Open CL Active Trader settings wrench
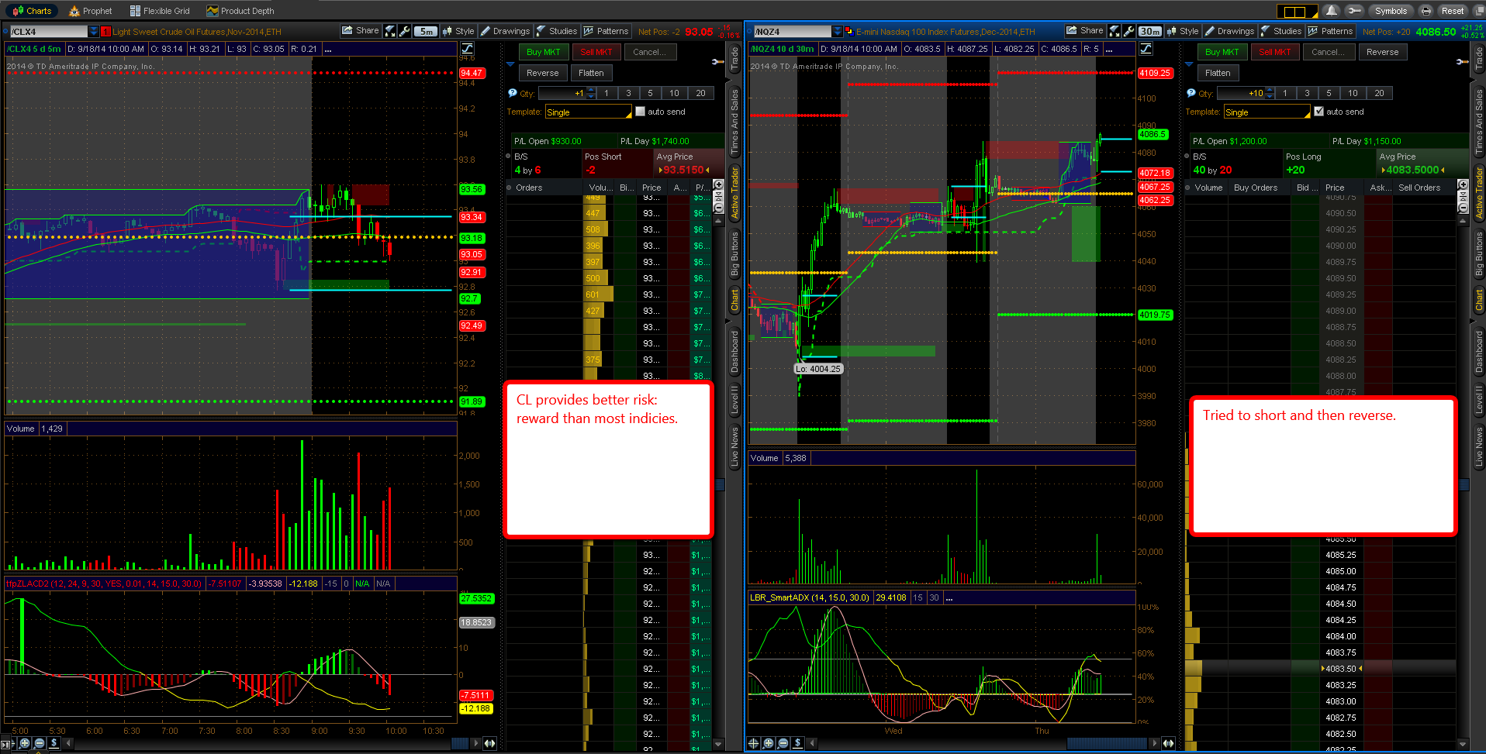1486x754 pixels. click(717, 61)
